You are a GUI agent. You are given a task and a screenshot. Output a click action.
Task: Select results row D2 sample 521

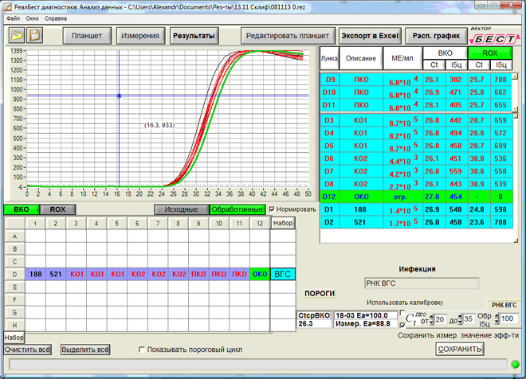(x=416, y=222)
